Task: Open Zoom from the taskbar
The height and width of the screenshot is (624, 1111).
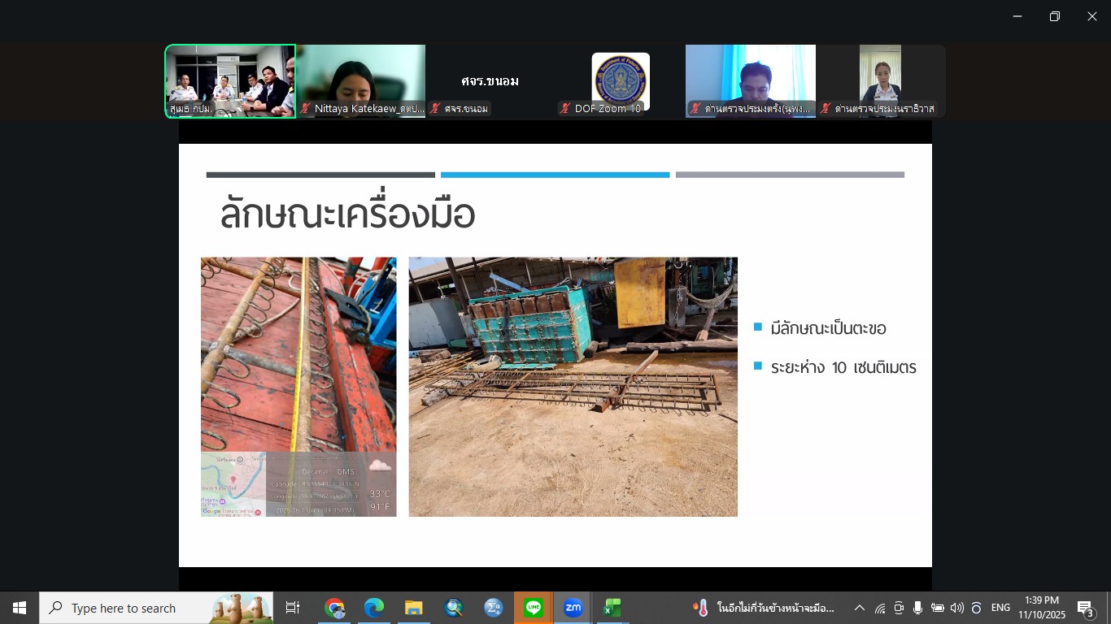Action: click(x=573, y=608)
